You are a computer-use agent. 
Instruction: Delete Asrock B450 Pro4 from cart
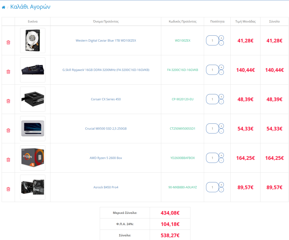[x=8, y=189]
